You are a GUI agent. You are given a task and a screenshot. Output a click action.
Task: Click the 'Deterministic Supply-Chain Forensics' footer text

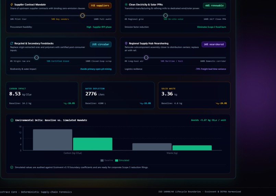(46, 192)
